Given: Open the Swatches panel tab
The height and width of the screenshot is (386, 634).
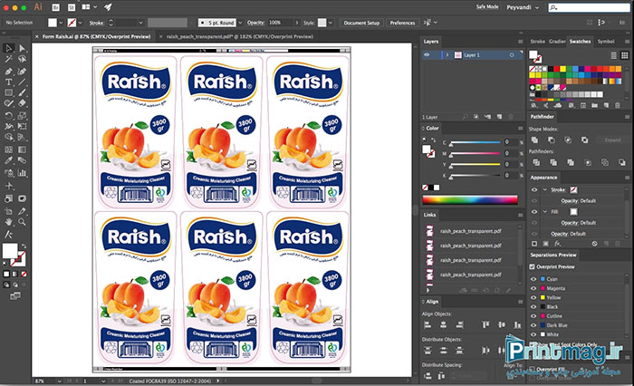Looking at the screenshot, I should click(580, 42).
